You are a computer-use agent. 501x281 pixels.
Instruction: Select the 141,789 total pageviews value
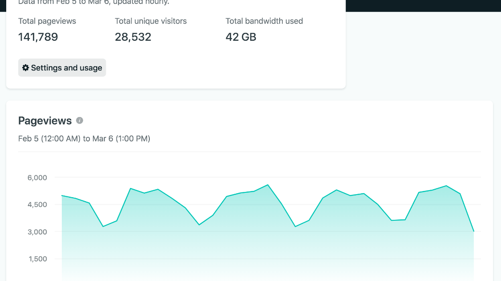coord(38,37)
